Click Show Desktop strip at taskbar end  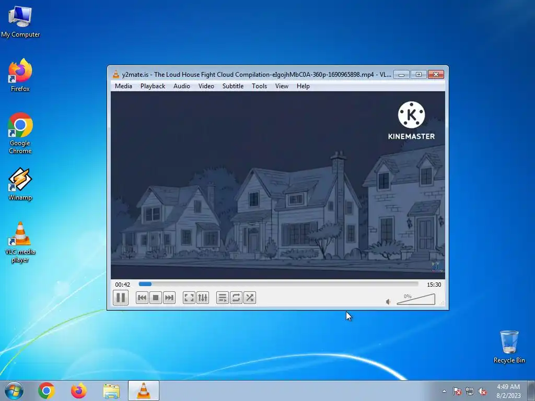(x=532, y=391)
